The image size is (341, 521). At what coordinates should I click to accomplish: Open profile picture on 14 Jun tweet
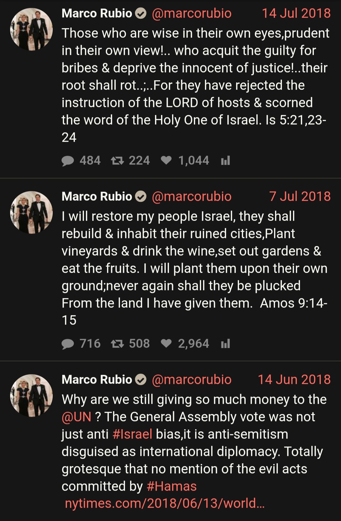click(x=31, y=396)
